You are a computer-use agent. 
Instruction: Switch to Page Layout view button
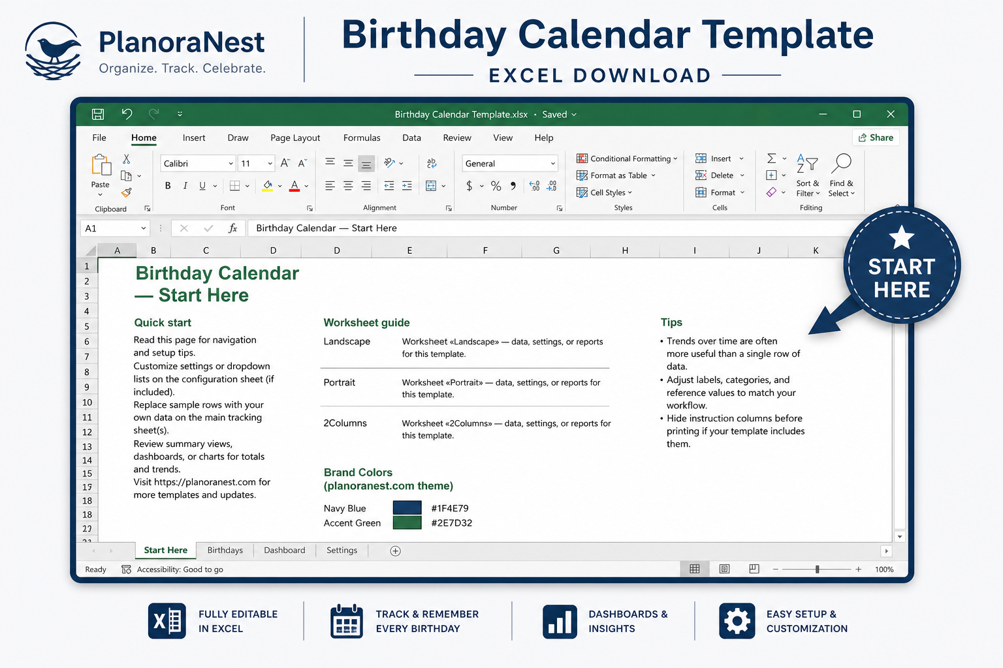[725, 569]
